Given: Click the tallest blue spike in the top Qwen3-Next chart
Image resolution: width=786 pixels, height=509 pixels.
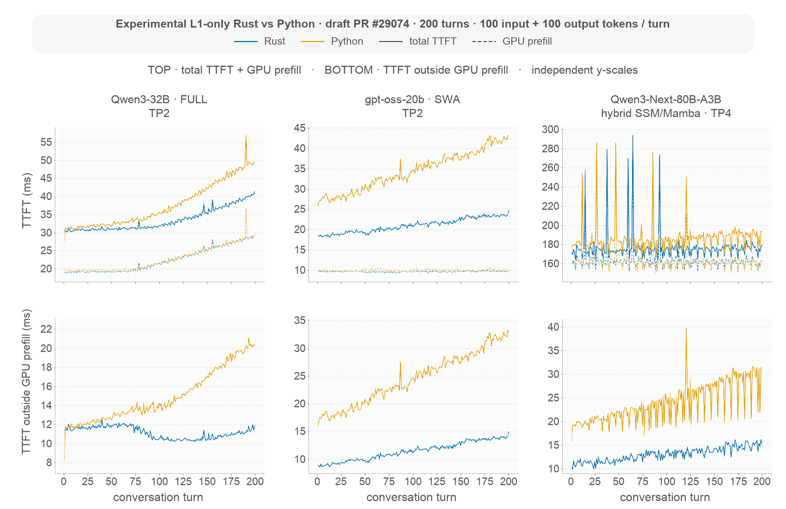Looking at the screenshot, I should [632, 137].
